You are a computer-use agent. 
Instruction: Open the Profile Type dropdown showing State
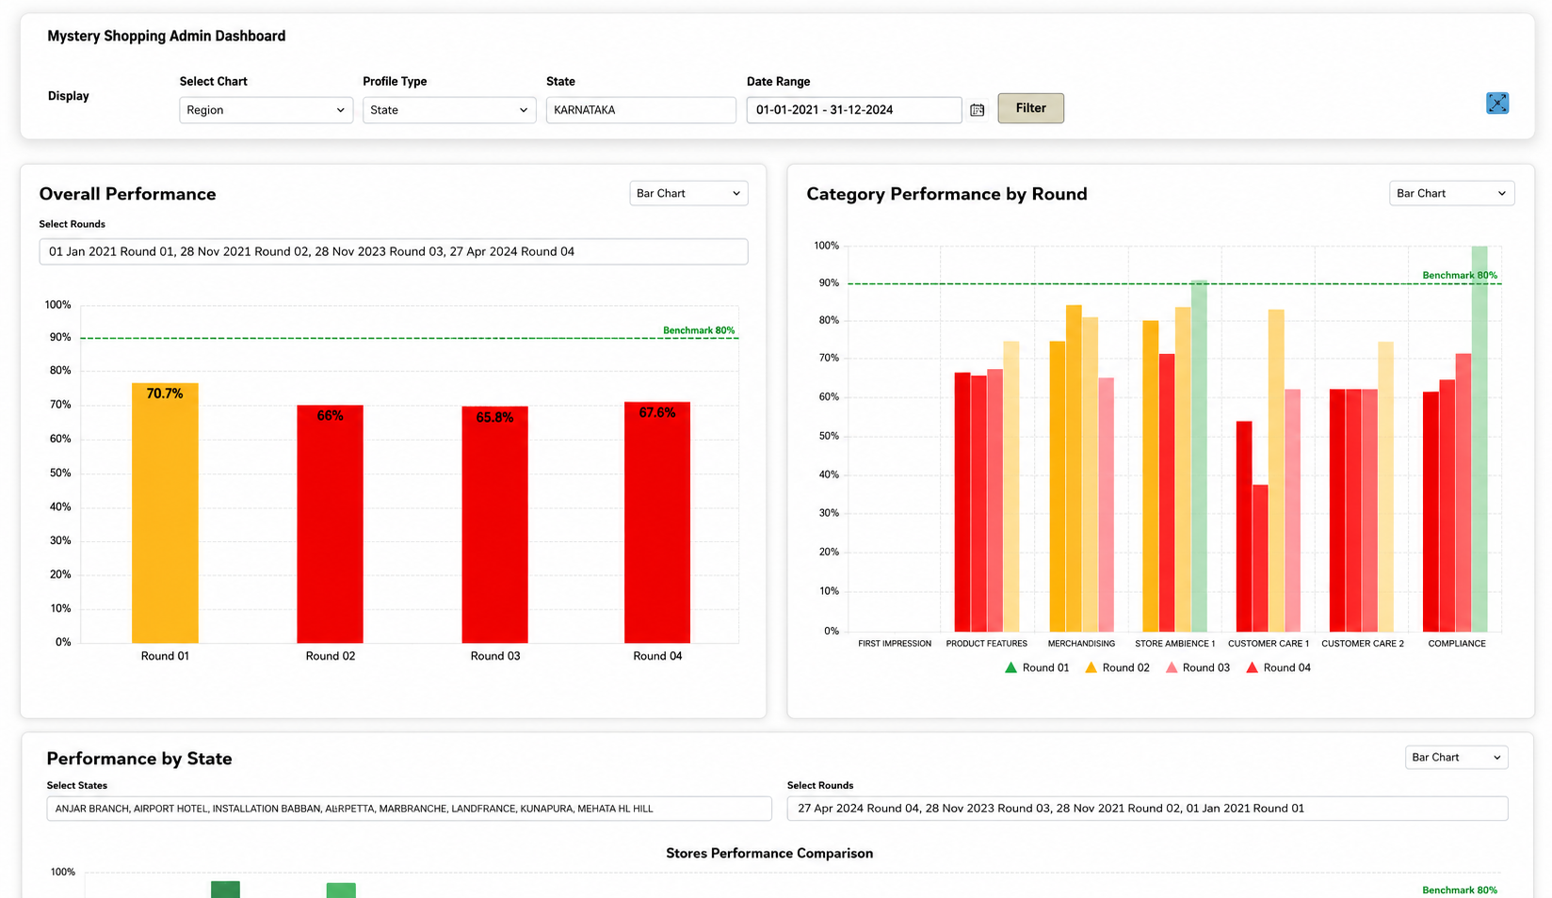tap(449, 110)
